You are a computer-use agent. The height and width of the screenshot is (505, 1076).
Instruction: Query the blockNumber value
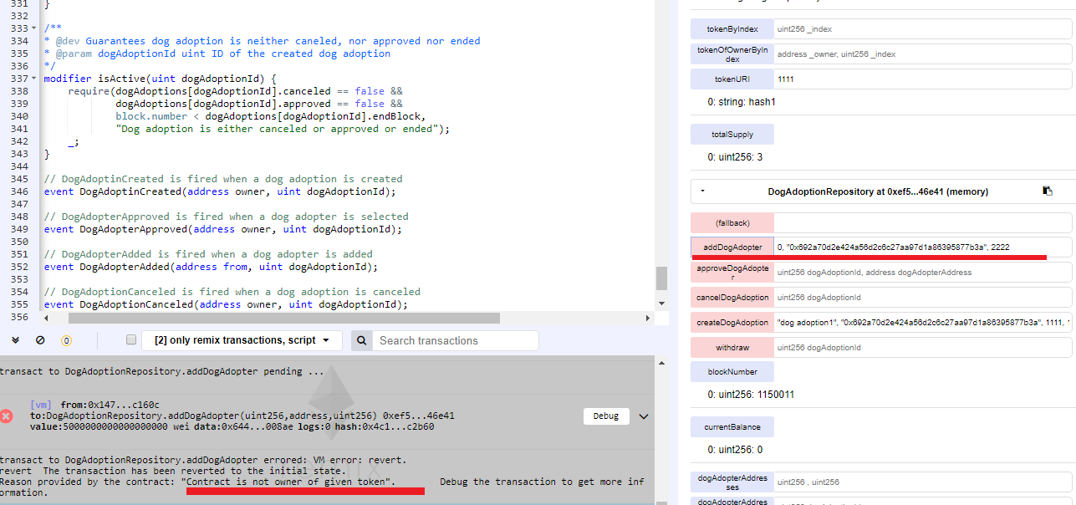732,372
